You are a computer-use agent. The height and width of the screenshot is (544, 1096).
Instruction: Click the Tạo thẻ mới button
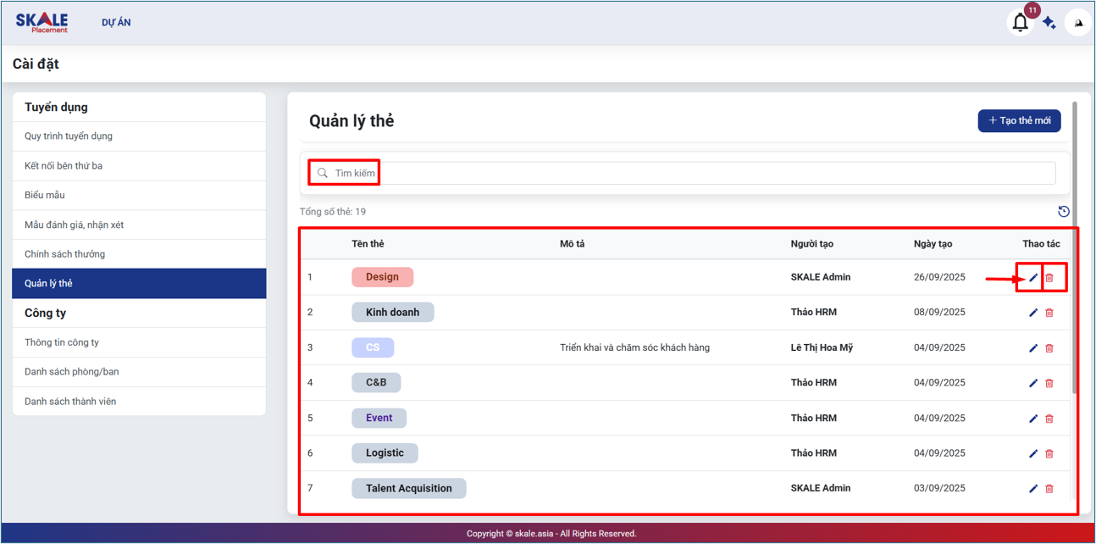[x=1019, y=121]
